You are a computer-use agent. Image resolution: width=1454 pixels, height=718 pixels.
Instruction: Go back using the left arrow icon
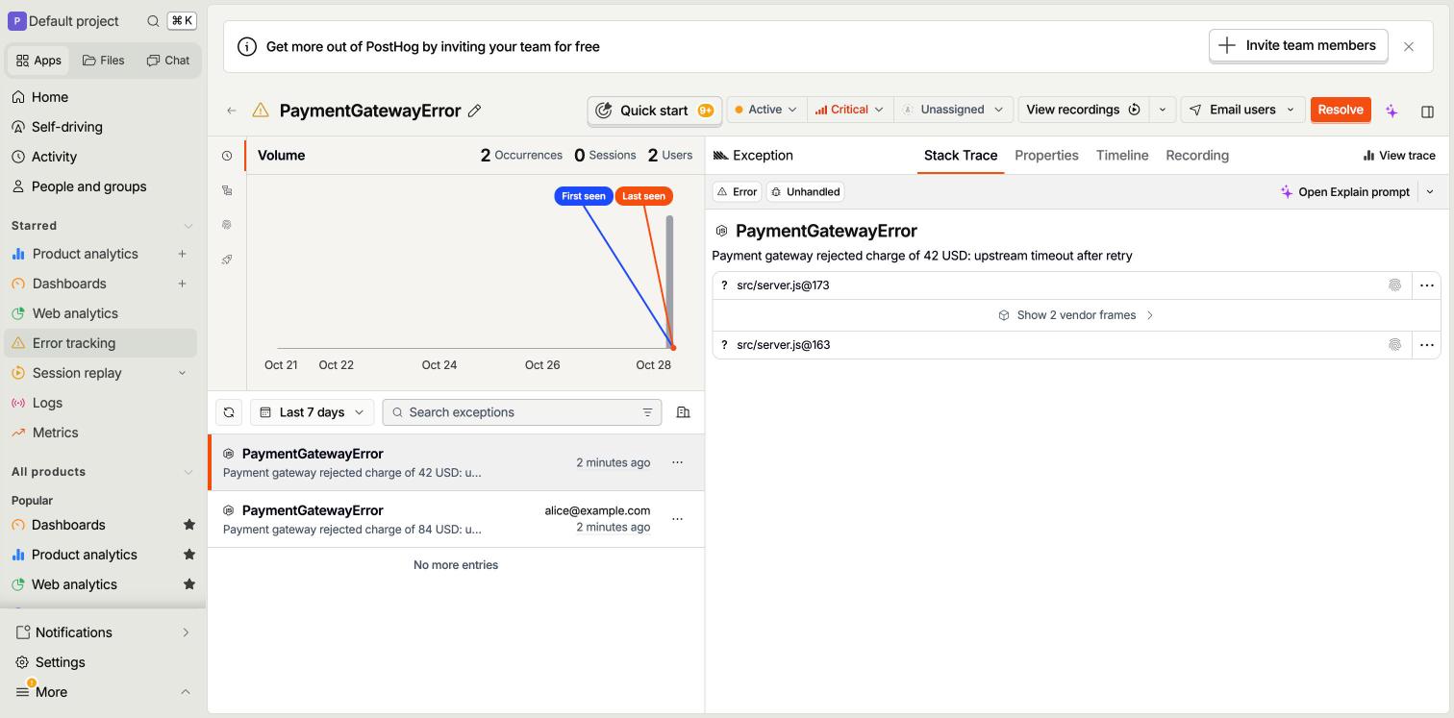pos(232,111)
